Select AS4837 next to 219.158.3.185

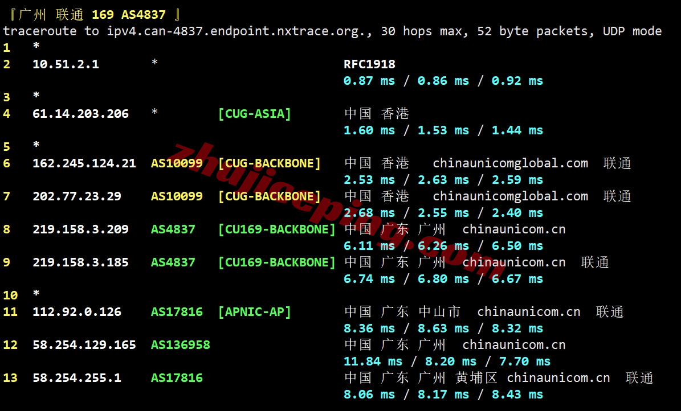pyautogui.click(x=173, y=262)
